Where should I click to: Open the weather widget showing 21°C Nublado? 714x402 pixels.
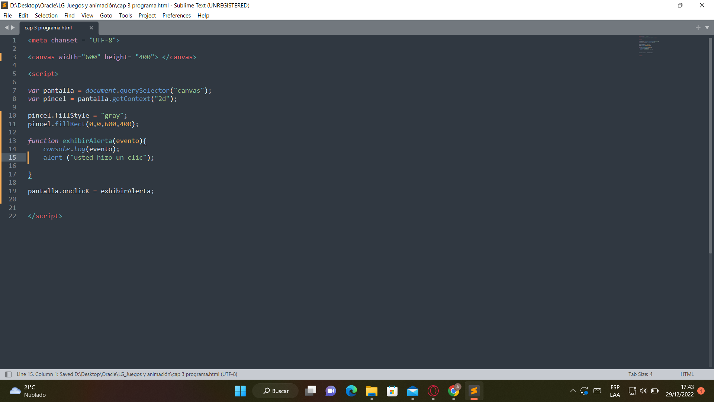pyautogui.click(x=28, y=391)
